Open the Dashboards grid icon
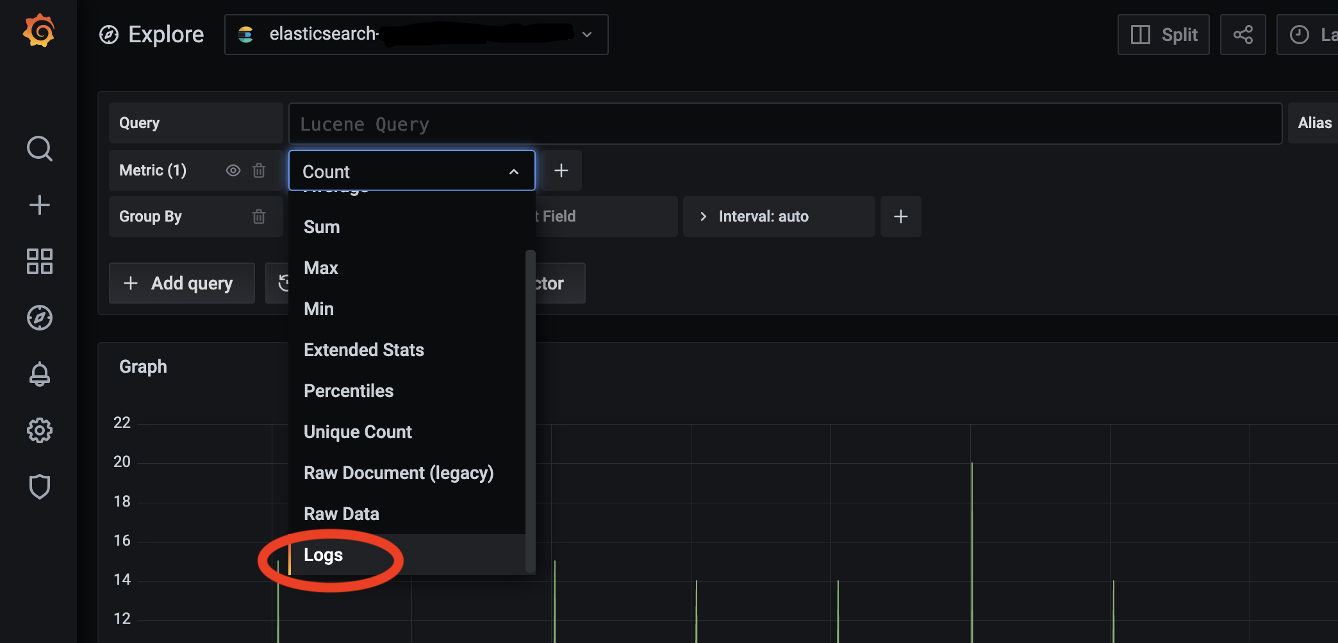The height and width of the screenshot is (643, 1338). pos(39,261)
